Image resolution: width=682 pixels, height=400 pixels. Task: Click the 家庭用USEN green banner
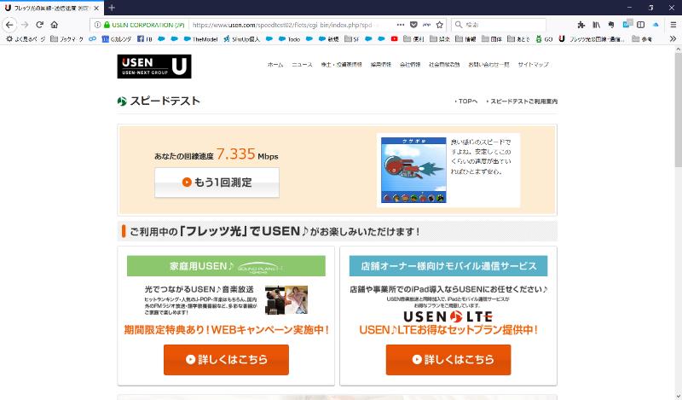coord(226,266)
